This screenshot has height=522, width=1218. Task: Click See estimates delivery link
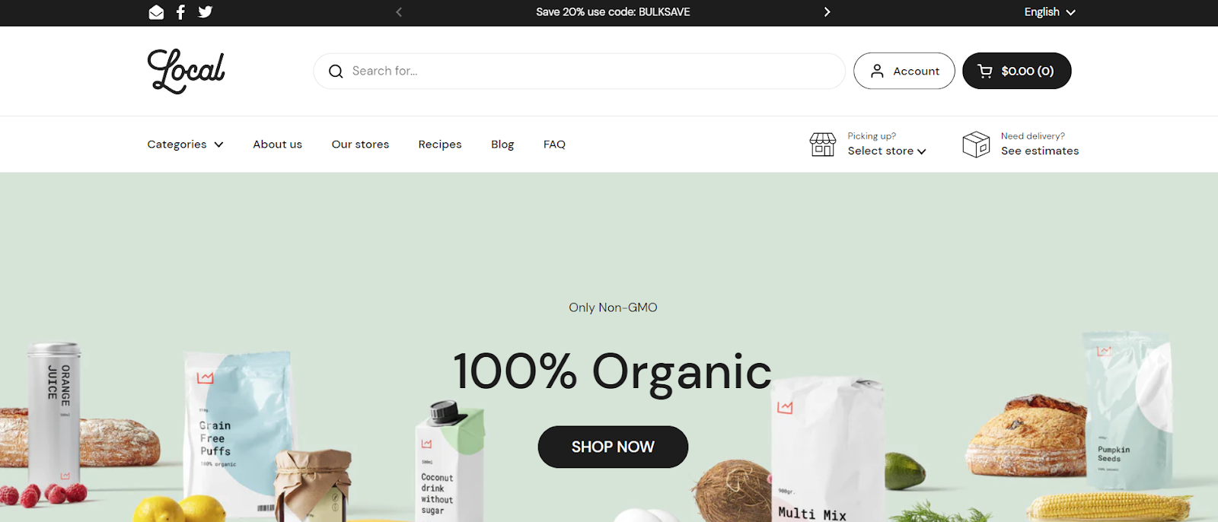(x=1040, y=151)
